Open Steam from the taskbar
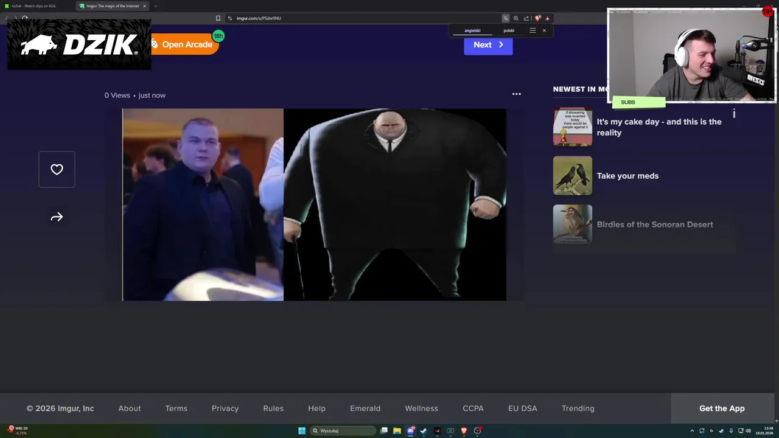Viewport: 779px width, 438px height. (424, 431)
